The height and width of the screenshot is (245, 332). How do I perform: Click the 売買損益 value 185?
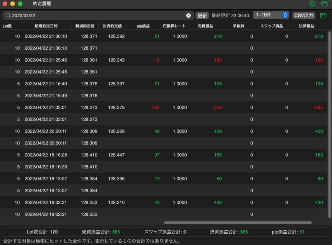218,155
